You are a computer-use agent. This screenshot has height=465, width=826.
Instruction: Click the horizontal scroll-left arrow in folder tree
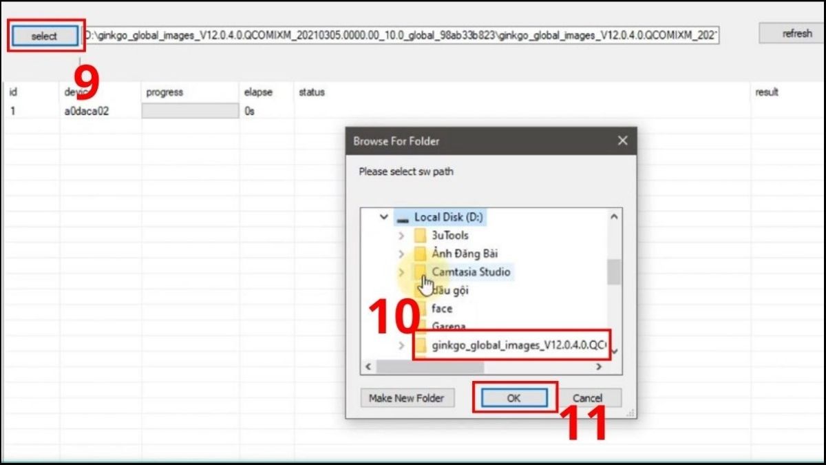click(x=368, y=367)
